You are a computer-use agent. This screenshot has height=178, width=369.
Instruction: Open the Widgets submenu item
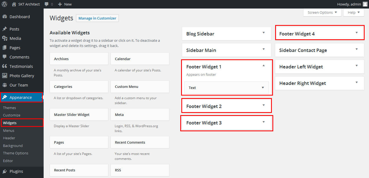coord(10,123)
